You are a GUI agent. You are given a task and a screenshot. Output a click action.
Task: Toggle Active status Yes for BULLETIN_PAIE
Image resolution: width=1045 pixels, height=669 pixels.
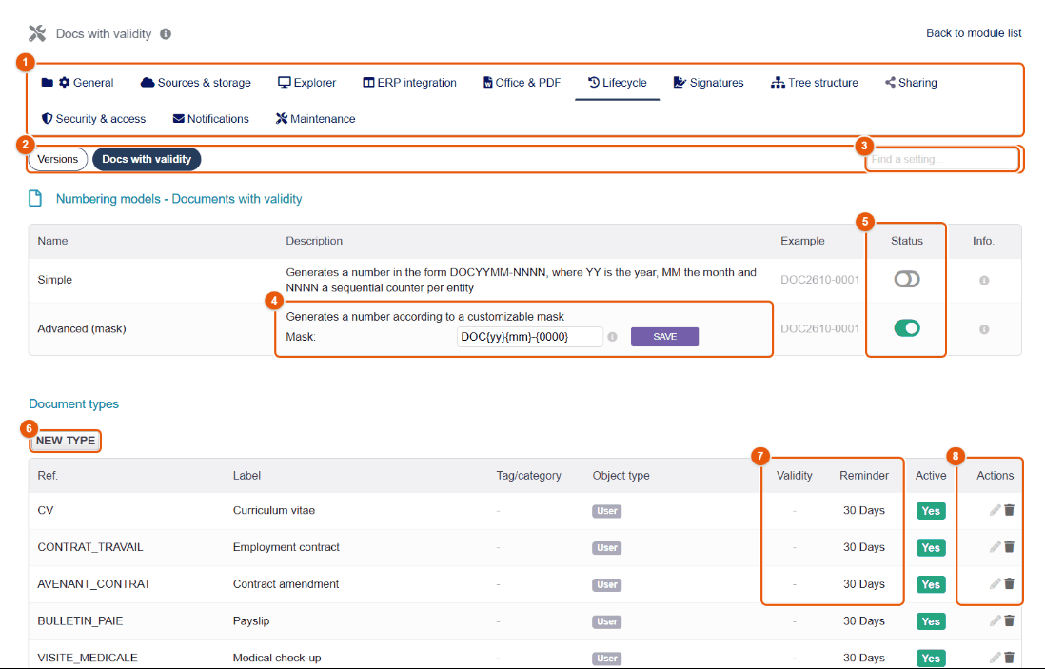point(931,621)
